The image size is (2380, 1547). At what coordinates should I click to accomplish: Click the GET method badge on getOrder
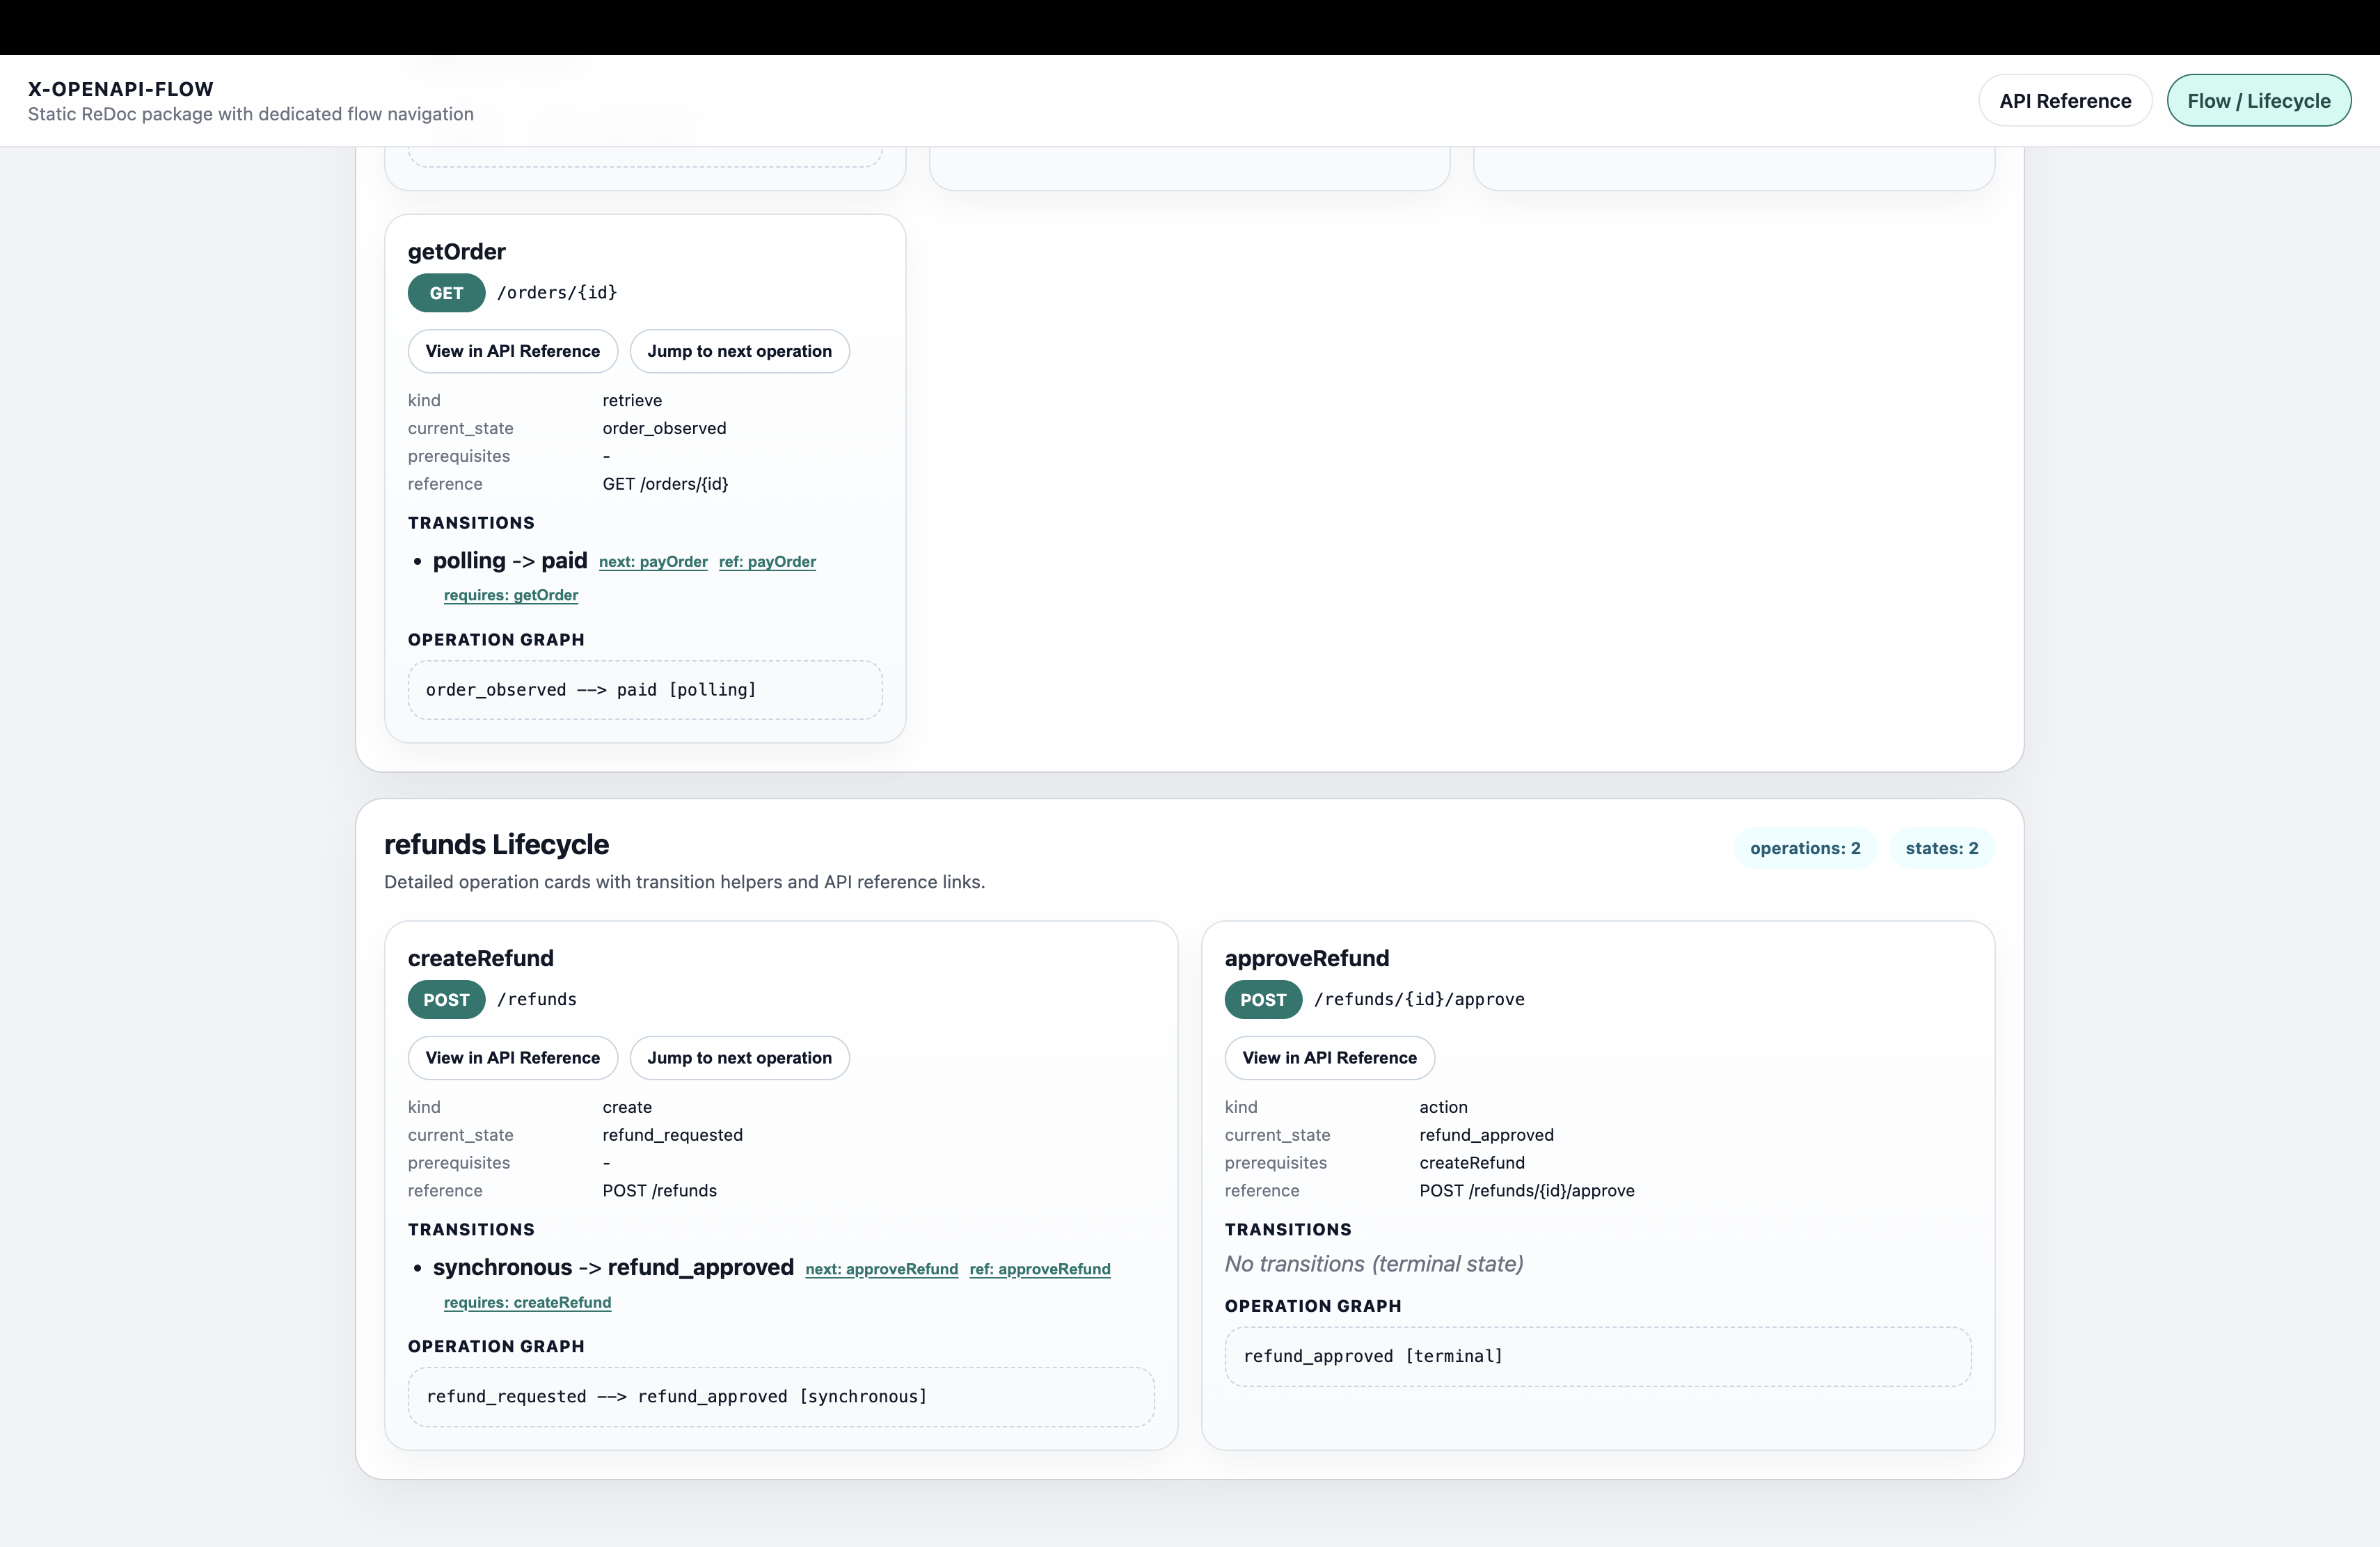click(x=446, y=292)
